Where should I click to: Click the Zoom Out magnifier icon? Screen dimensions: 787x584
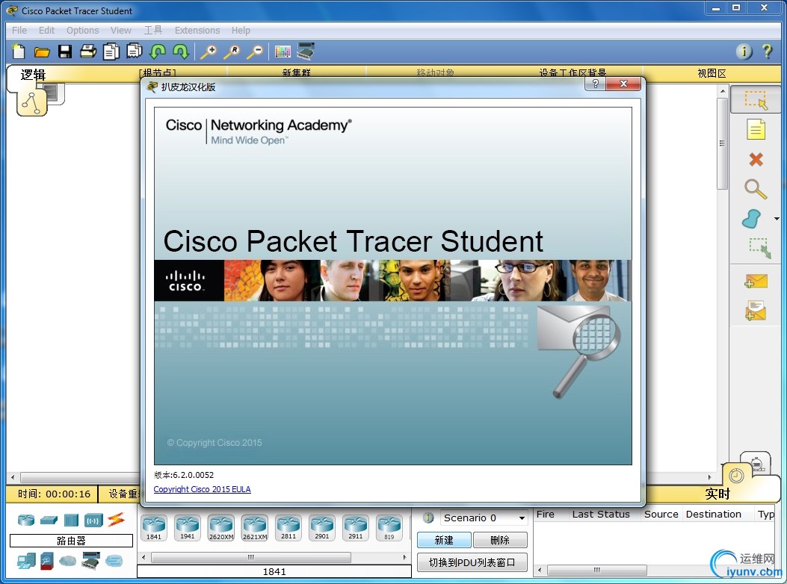coord(255,52)
